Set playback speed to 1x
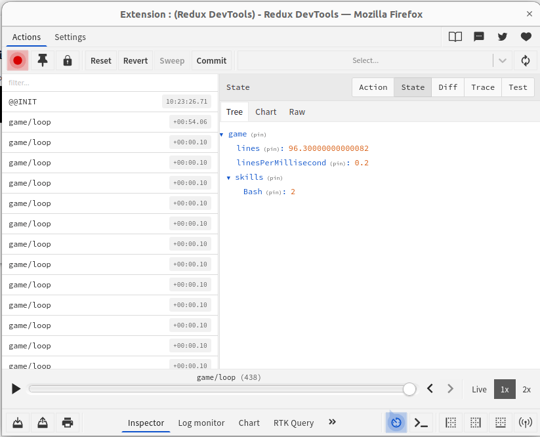This screenshot has width=540, height=437. pos(505,390)
